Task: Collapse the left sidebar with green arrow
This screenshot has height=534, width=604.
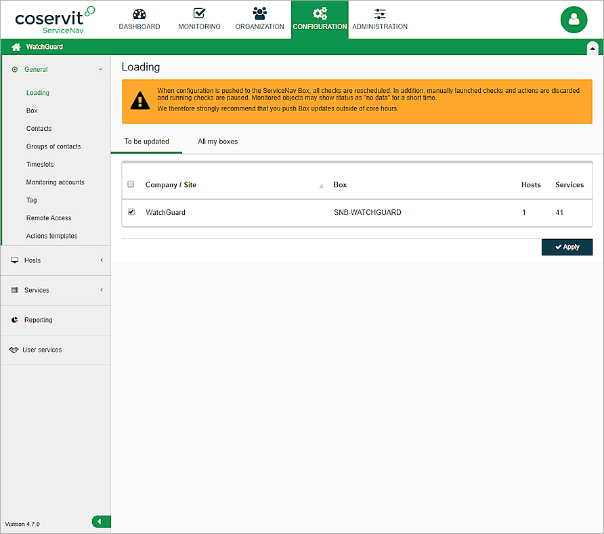Action: coord(100,521)
